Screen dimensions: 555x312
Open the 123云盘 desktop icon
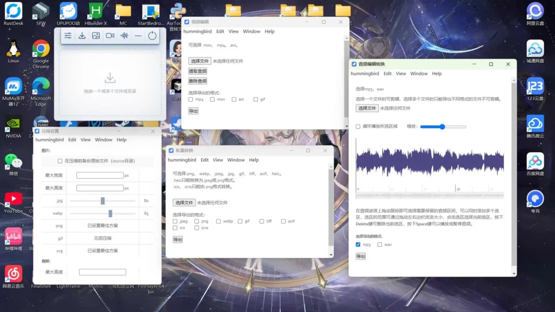click(535, 89)
